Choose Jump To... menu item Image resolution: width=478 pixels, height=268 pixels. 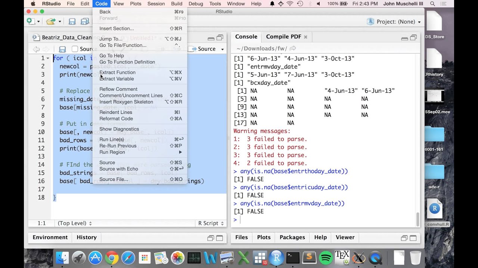coord(140,39)
